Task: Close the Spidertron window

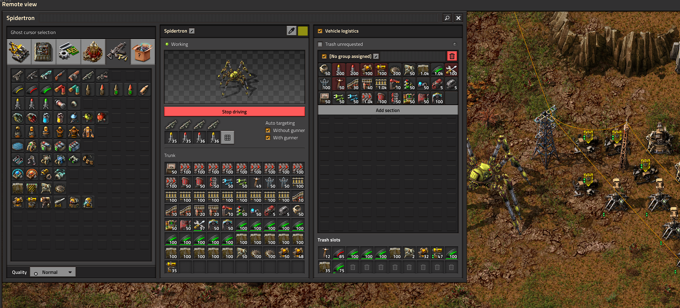Action: [458, 18]
